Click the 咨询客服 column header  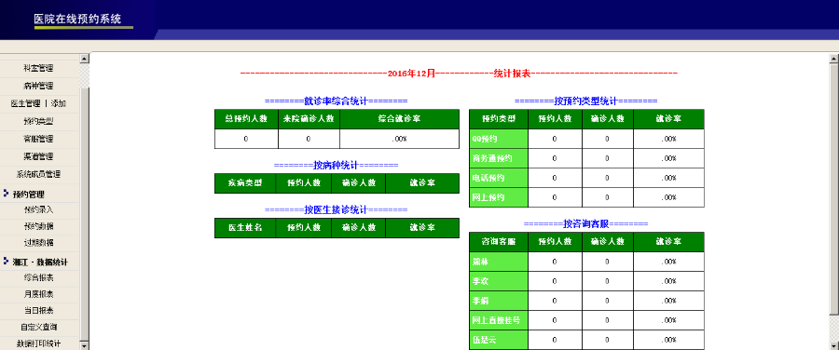pos(499,241)
